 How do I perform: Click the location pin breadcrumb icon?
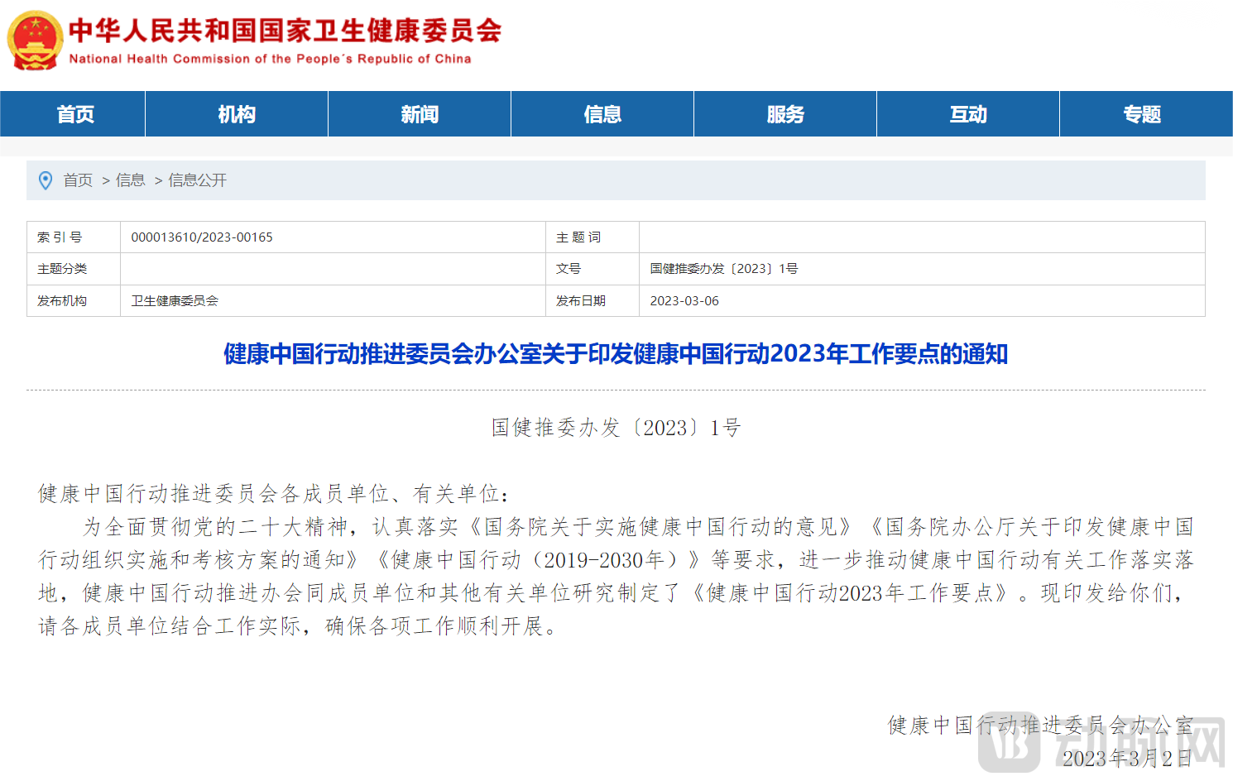[x=46, y=180]
